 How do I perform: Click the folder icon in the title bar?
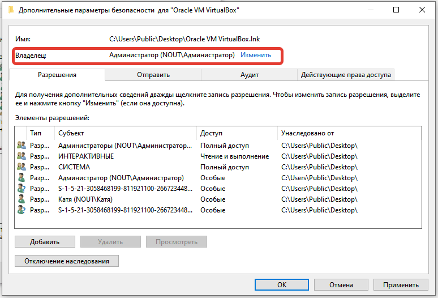click(11, 10)
